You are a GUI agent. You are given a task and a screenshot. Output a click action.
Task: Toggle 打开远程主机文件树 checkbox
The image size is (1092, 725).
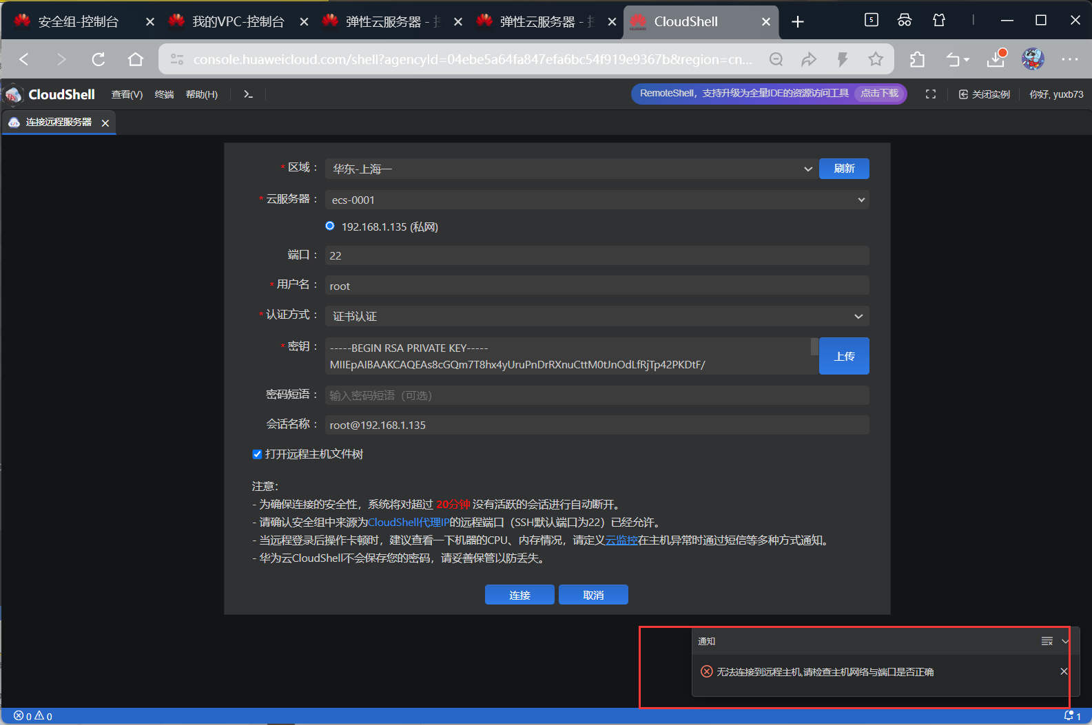(x=257, y=454)
